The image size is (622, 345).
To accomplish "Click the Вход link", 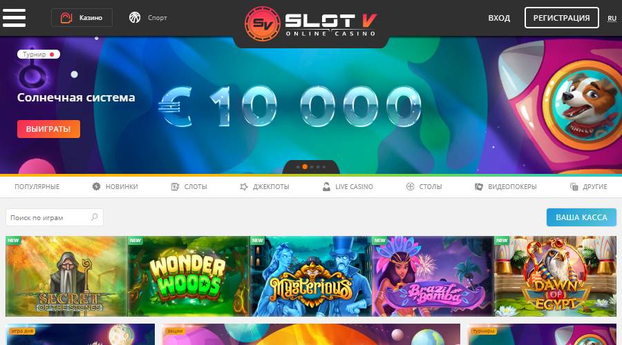I will pyautogui.click(x=498, y=18).
